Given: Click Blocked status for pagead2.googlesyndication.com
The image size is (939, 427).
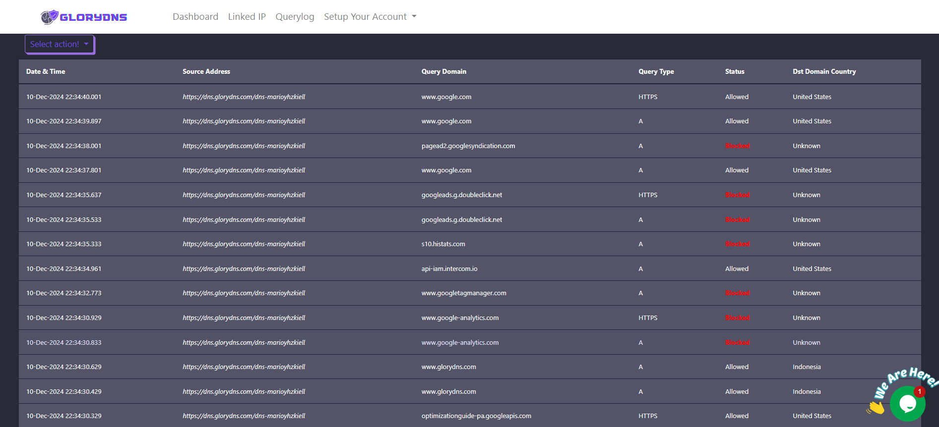Looking at the screenshot, I should point(738,146).
